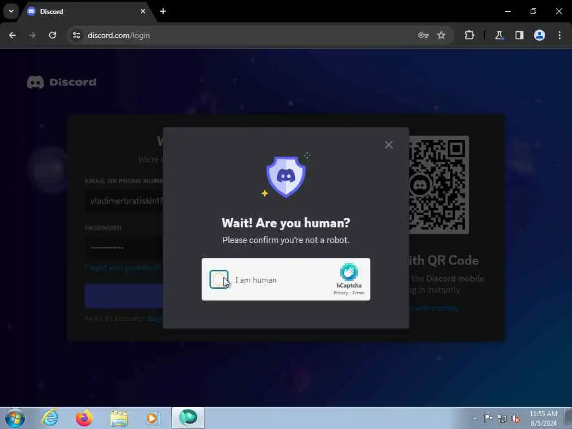
Task: Open Windows Explorer from the taskbar
Action: coord(119,418)
